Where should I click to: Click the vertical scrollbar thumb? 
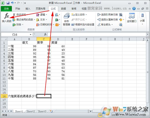(x=147, y=72)
